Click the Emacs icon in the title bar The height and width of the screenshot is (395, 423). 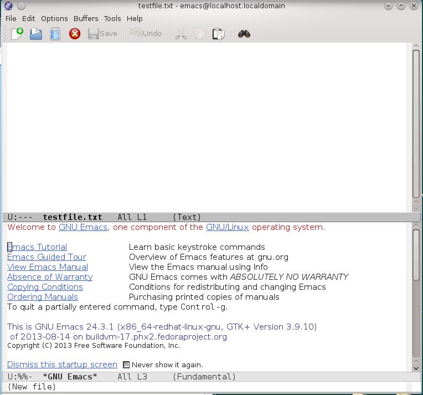[x=8, y=6]
